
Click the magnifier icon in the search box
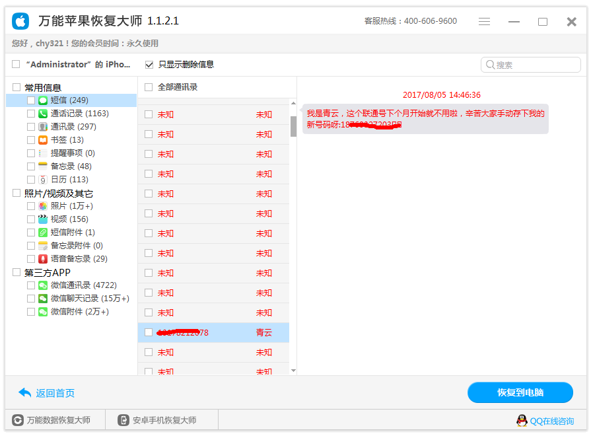pyautogui.click(x=490, y=65)
